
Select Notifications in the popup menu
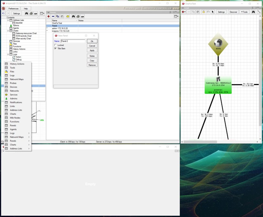point(16,102)
